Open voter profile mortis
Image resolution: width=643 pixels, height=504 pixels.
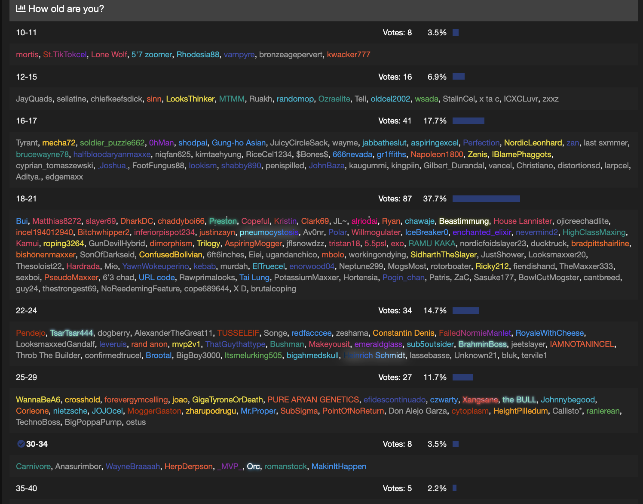27,55
